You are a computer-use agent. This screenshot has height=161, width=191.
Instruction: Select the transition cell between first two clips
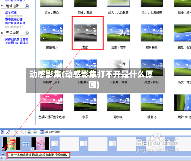[x=26, y=144]
